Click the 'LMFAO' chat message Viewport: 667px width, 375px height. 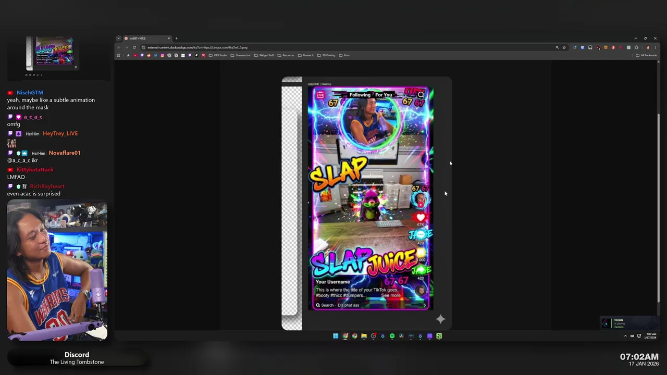click(x=16, y=177)
